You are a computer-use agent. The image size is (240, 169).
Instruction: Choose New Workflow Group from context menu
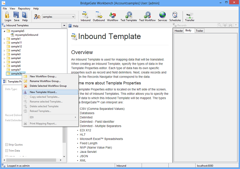(50, 76)
